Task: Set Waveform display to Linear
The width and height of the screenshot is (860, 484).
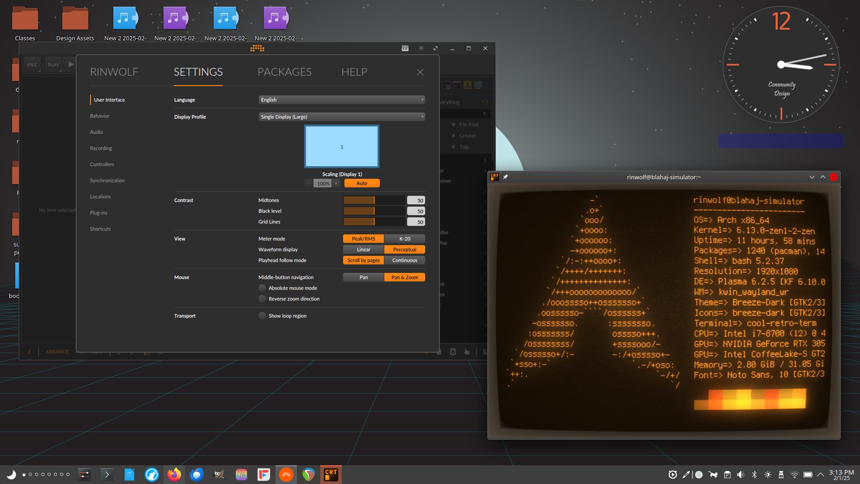Action: coord(364,250)
